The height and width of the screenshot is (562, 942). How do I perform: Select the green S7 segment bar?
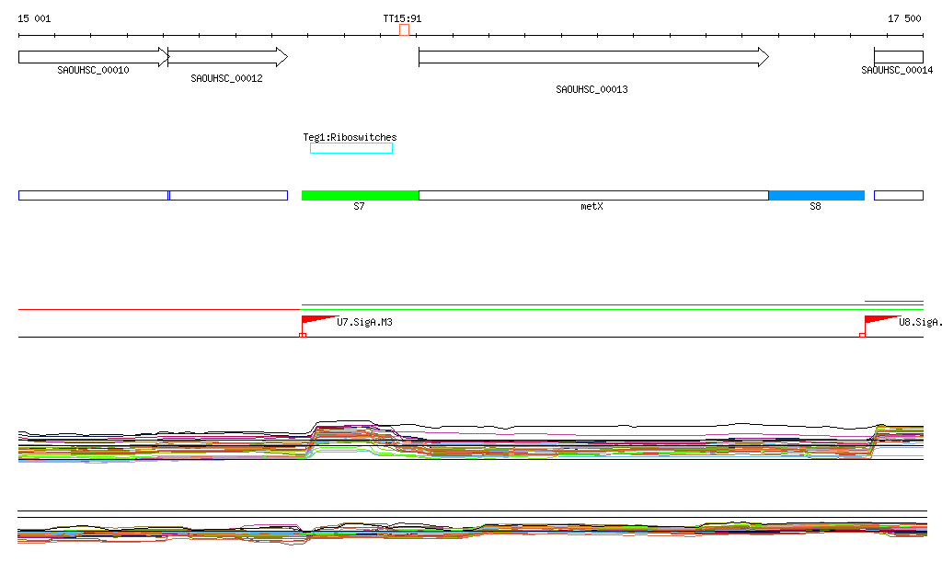click(360, 195)
